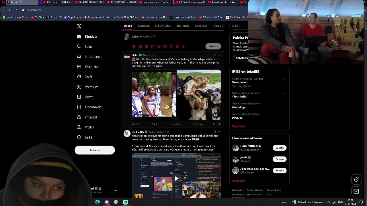Toggle italic text in the composer

[x=183, y=46]
